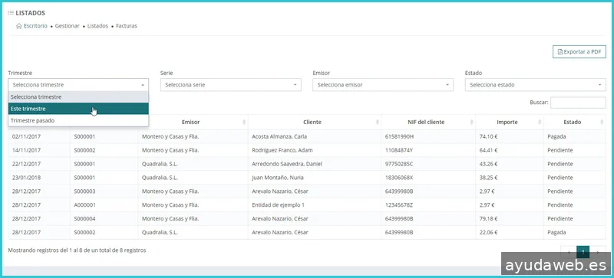The width and height of the screenshot is (614, 278).
Task: Click the Escritorio home icon
Action: [x=18, y=26]
